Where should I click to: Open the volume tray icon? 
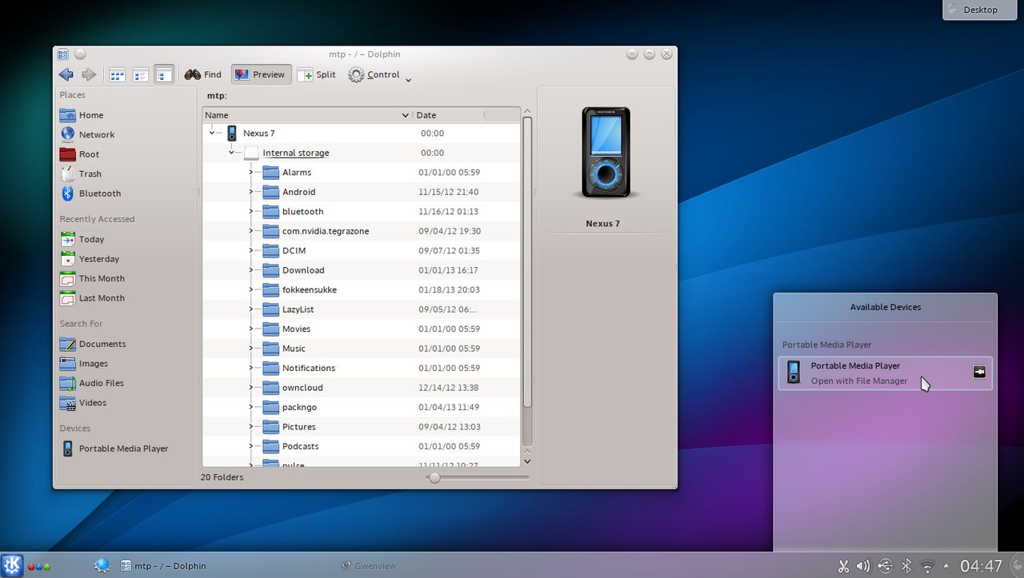(x=863, y=566)
